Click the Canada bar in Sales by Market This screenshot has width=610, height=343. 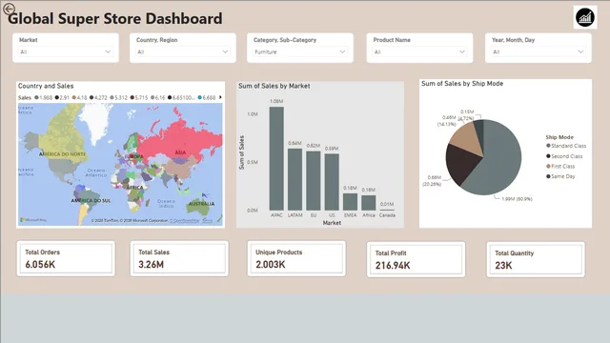pos(387,210)
